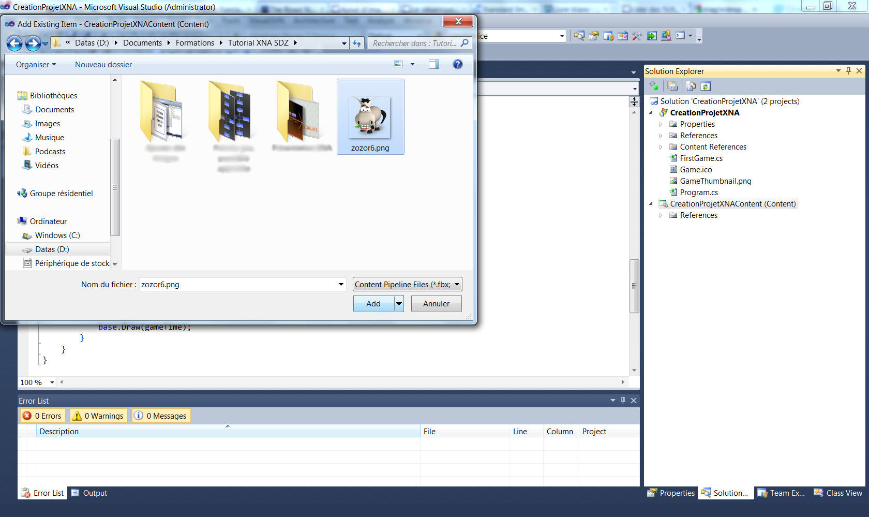Click the vertical scrollbar of the code editor
The image size is (869, 517).
(634, 286)
